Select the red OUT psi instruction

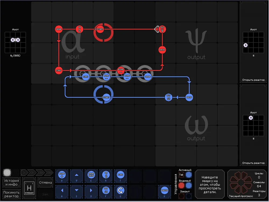pos(162,29)
